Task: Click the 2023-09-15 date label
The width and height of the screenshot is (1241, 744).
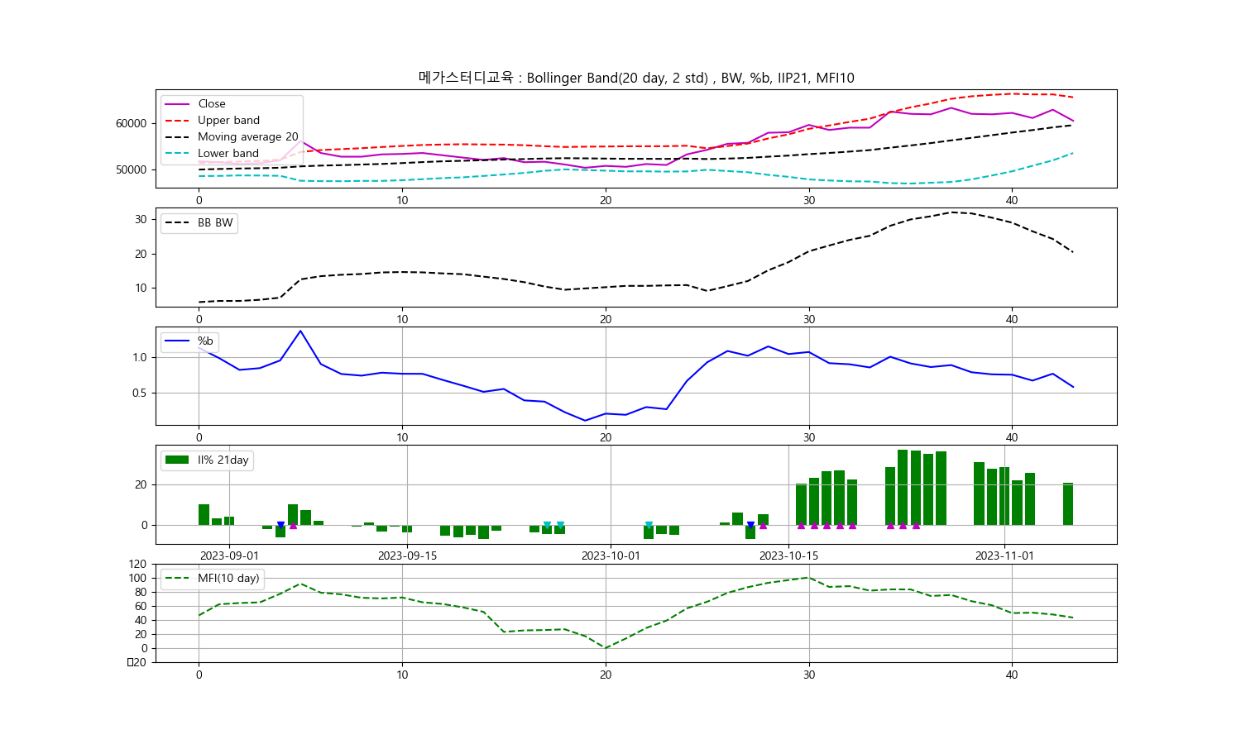Action: [407, 556]
